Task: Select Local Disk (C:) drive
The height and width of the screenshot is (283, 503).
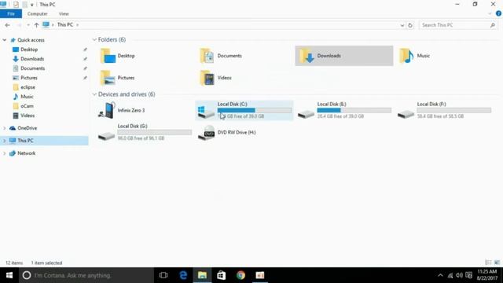Action: pos(244,110)
